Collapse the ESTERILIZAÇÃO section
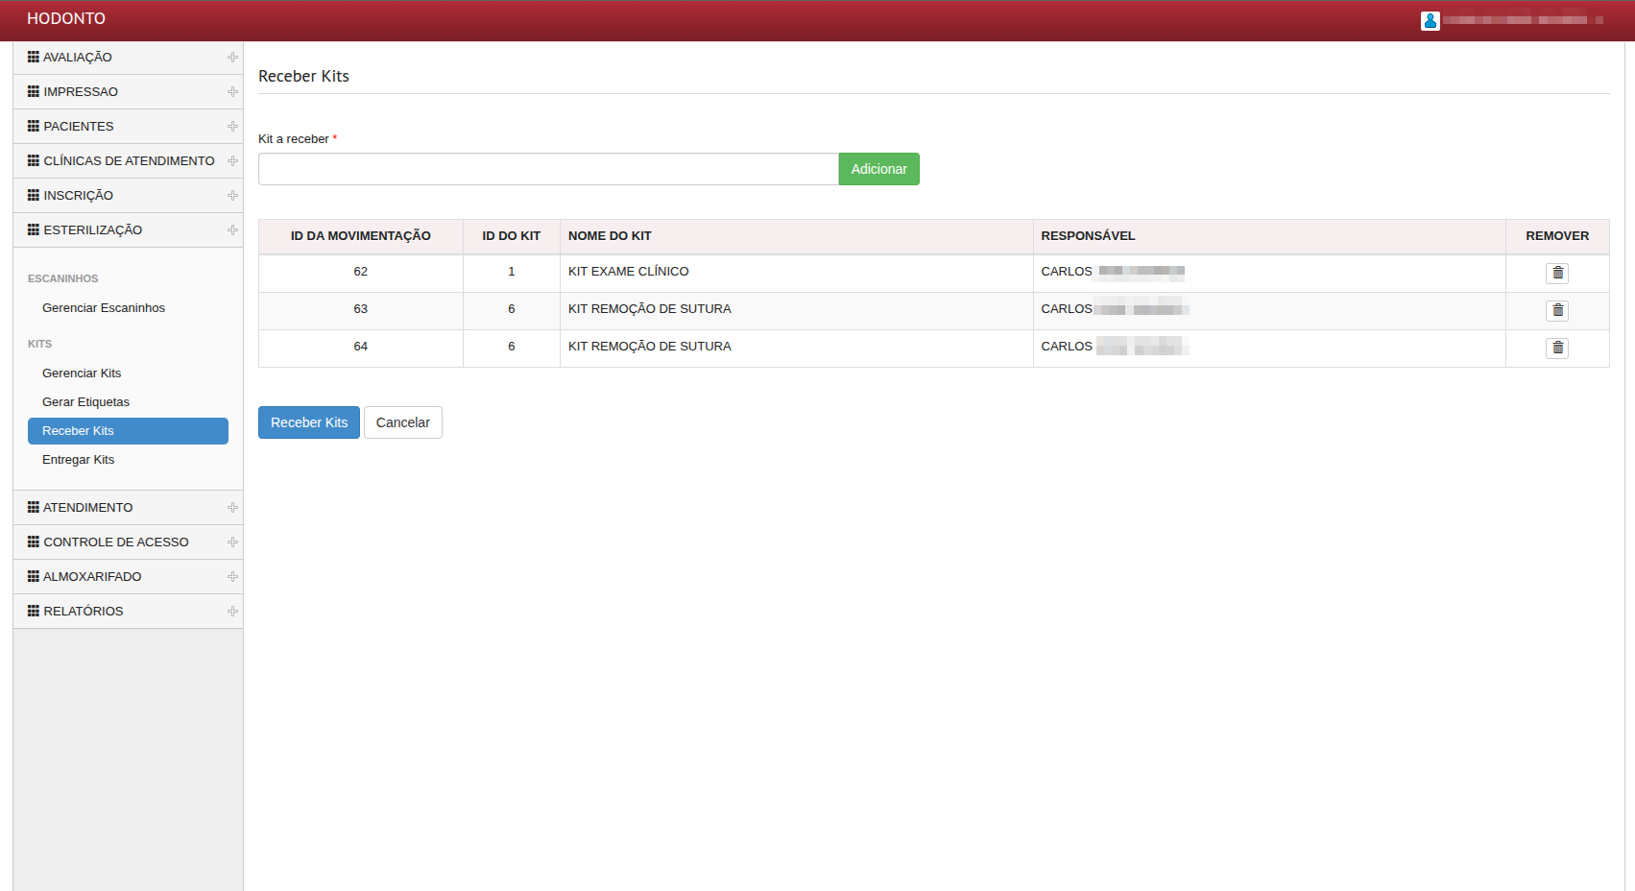 [232, 230]
